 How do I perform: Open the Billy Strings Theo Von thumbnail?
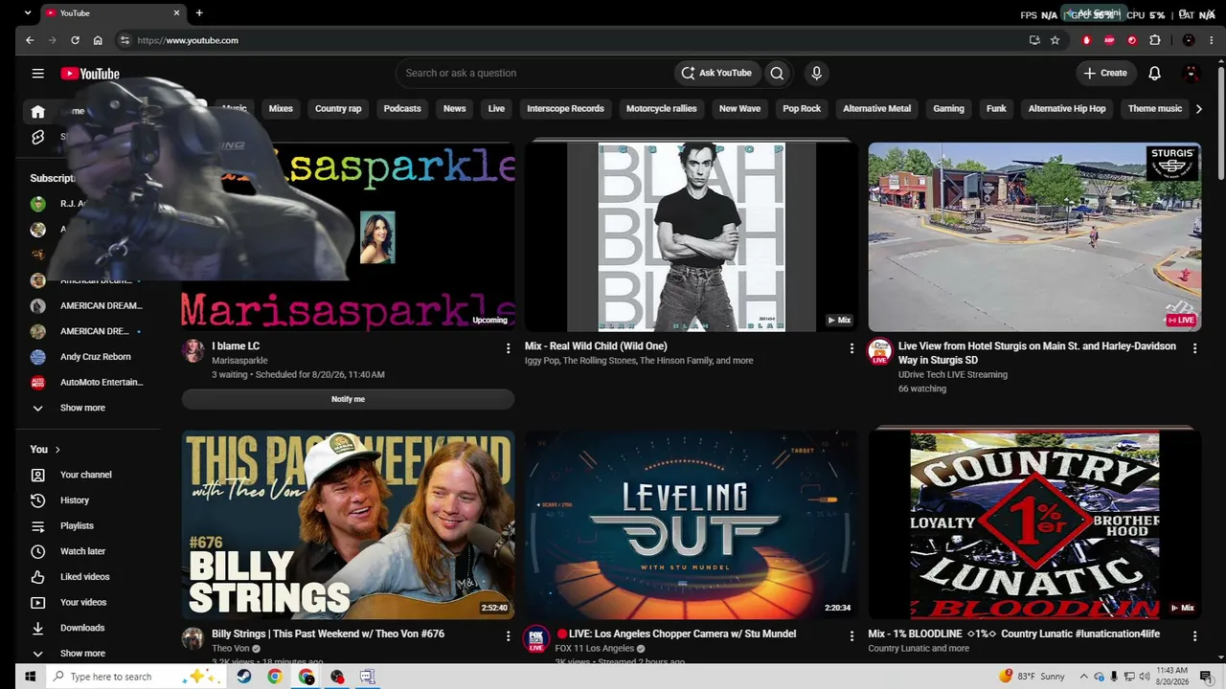point(348,524)
